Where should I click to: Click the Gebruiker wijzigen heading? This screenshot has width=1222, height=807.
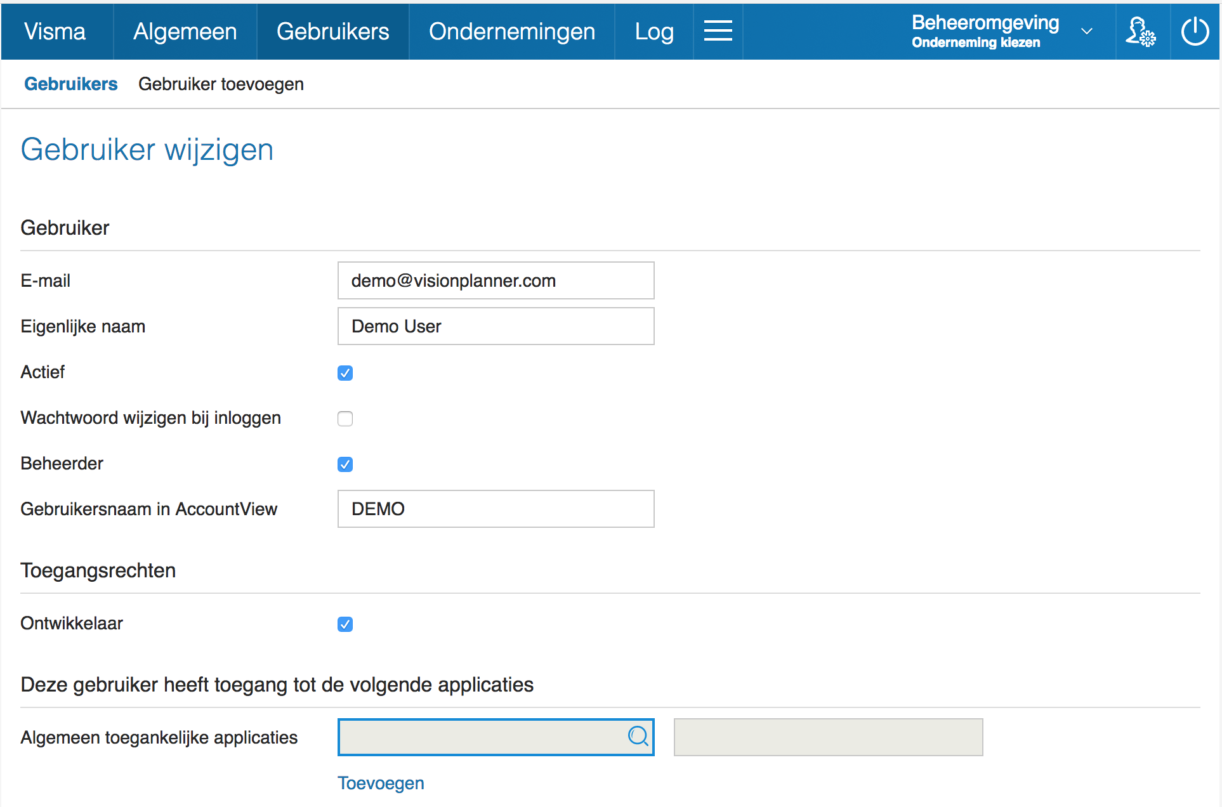click(147, 150)
